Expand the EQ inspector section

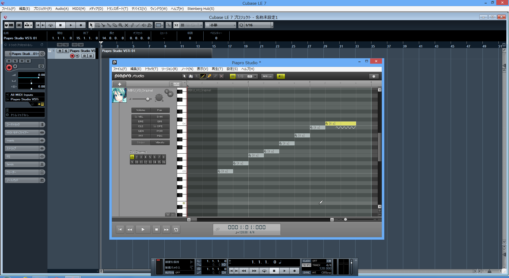[x=25, y=157]
